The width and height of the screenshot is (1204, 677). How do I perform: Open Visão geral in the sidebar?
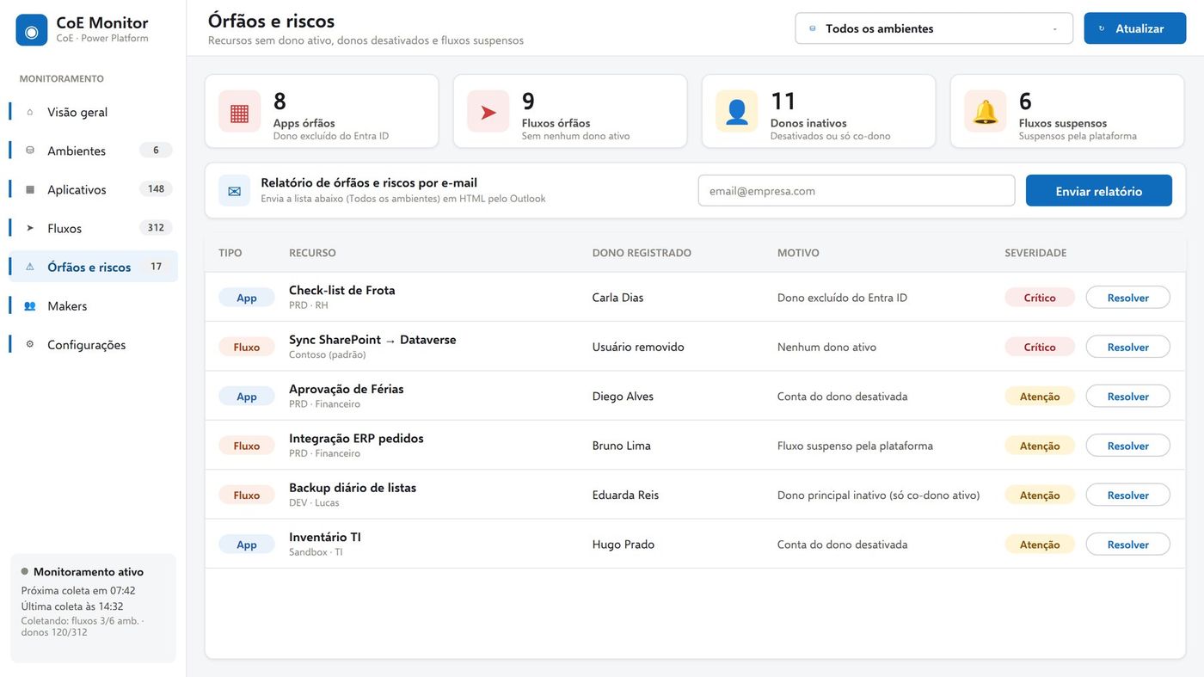point(93,112)
